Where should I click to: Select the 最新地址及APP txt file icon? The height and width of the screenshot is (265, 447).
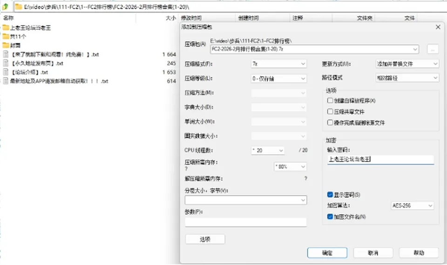(6, 81)
